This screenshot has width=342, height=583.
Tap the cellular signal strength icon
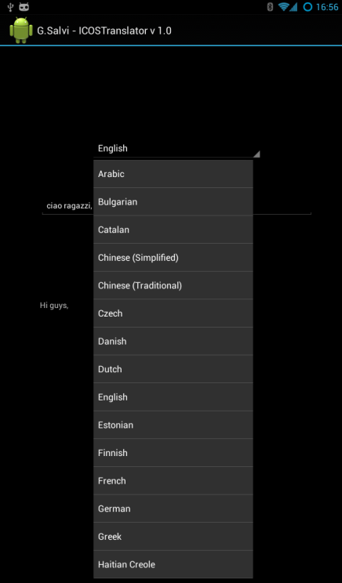pos(293,7)
